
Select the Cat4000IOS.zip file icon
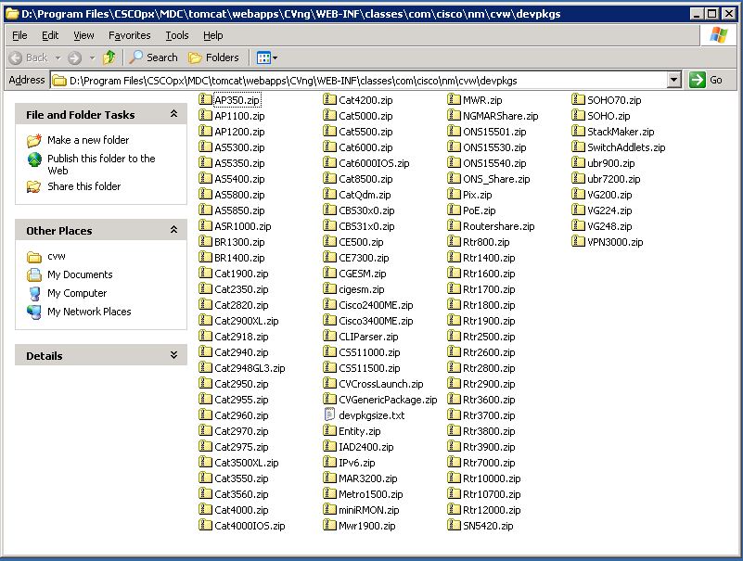point(205,525)
